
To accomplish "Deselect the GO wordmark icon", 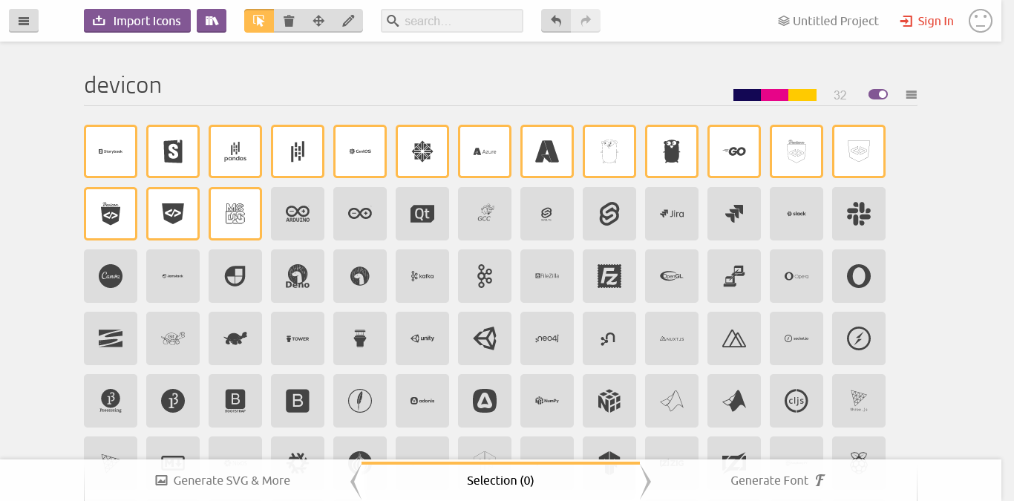I will point(734,151).
